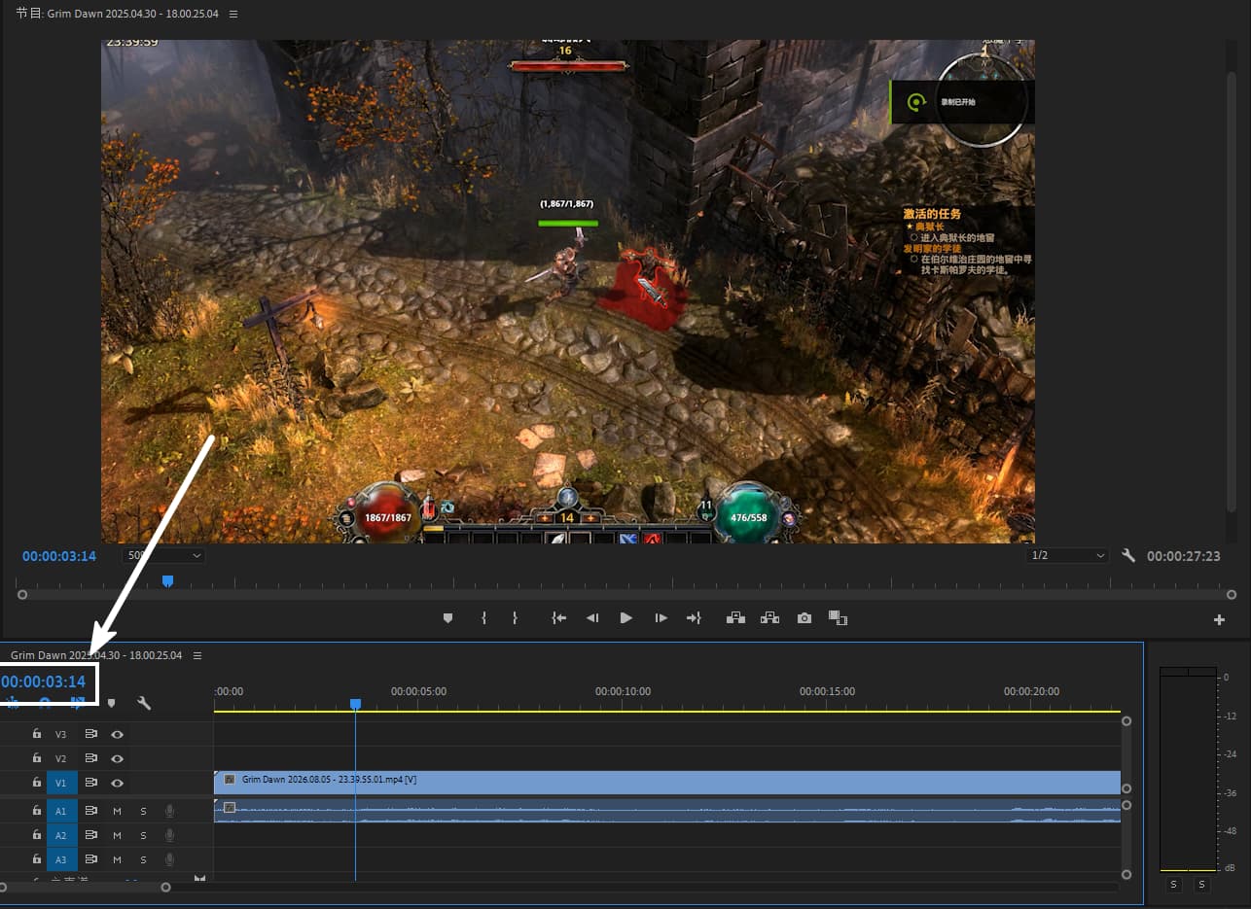
Task: Open the timeline sequence panel menu
Action: click(197, 655)
